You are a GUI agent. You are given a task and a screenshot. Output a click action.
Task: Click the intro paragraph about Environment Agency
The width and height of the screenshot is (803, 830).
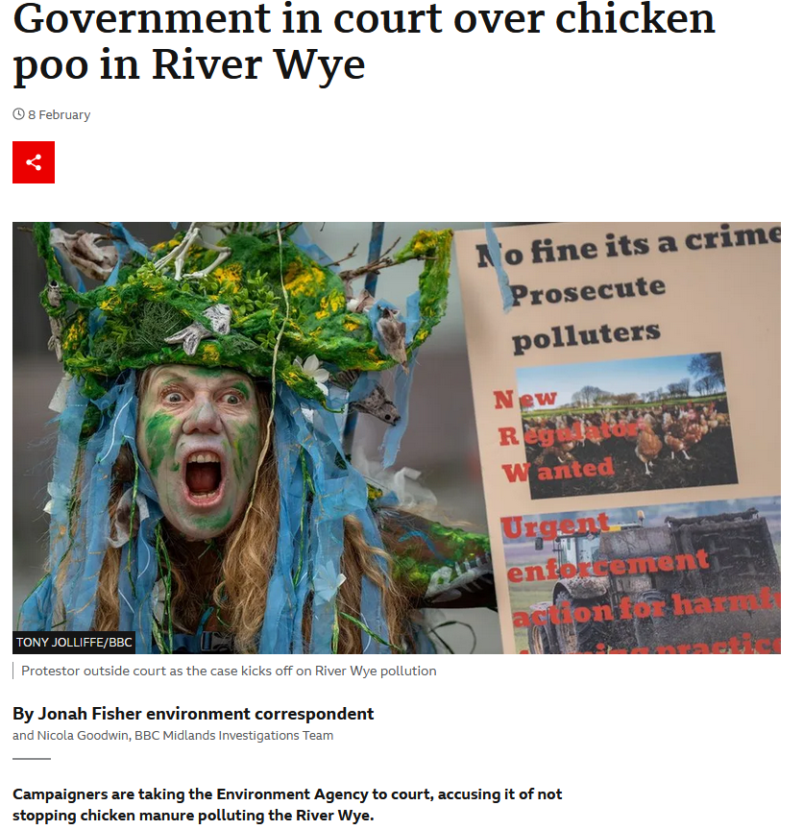287,805
